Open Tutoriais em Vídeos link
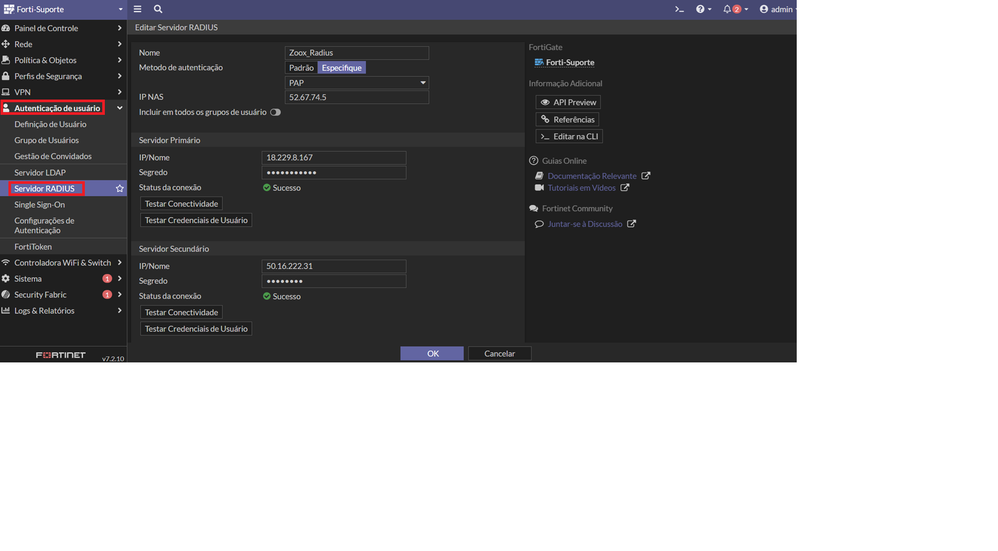Viewport: 998px width, 551px height. click(x=581, y=188)
